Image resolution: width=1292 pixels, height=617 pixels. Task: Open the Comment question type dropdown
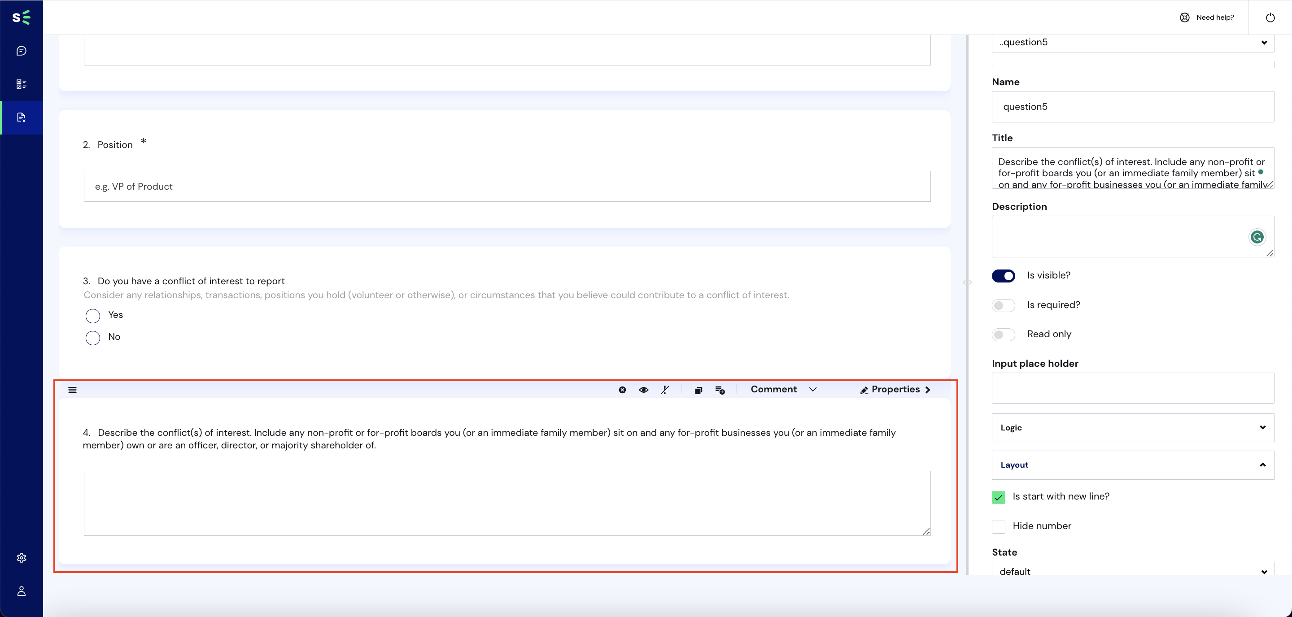783,390
